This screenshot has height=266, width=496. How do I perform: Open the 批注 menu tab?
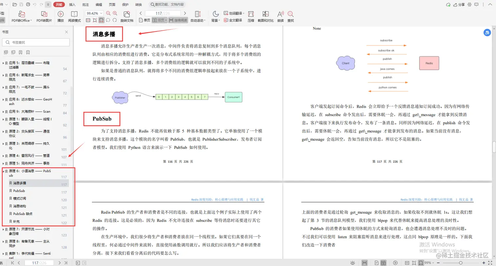click(x=85, y=5)
